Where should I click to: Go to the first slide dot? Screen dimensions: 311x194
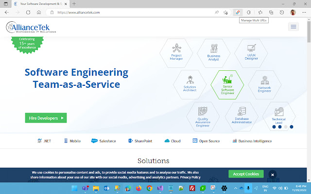[274, 127]
